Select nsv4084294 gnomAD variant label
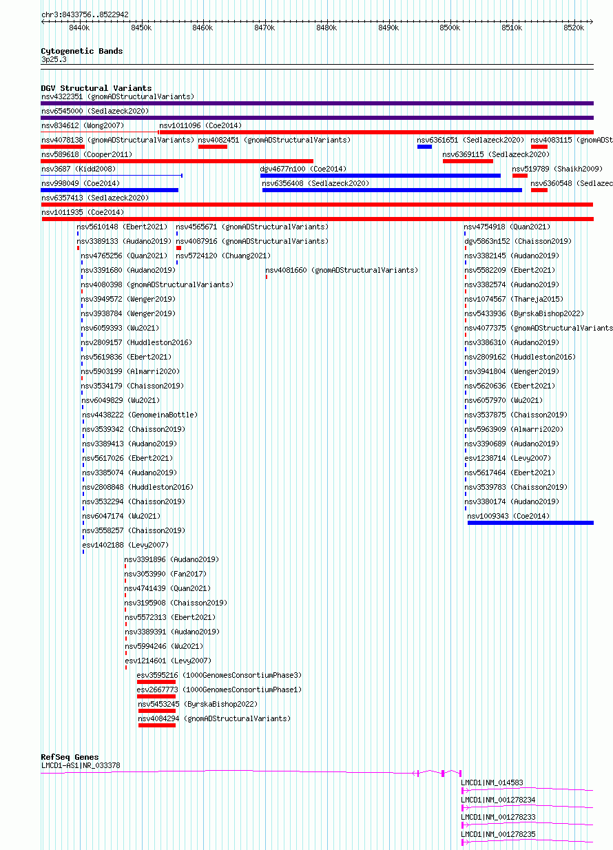613x850 pixels. [214, 718]
